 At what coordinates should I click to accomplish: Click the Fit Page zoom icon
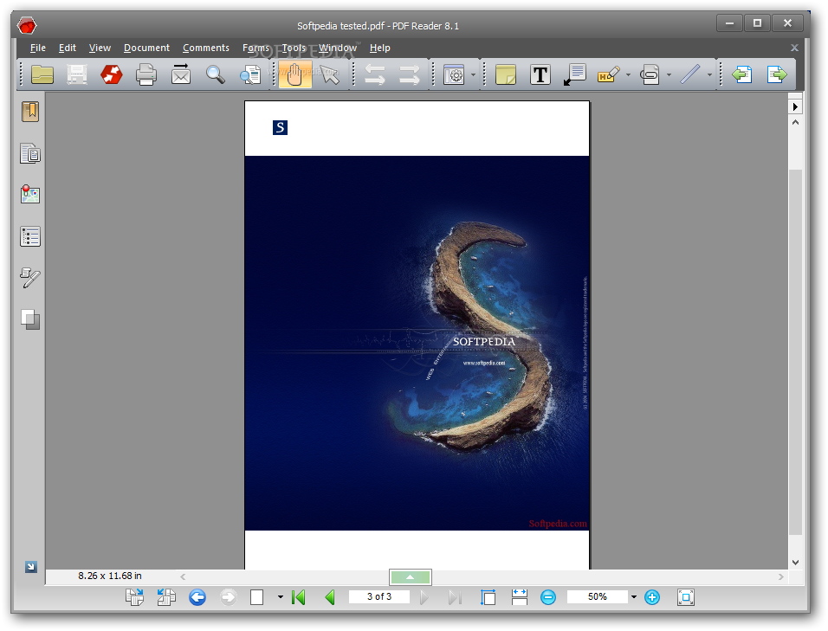click(488, 597)
